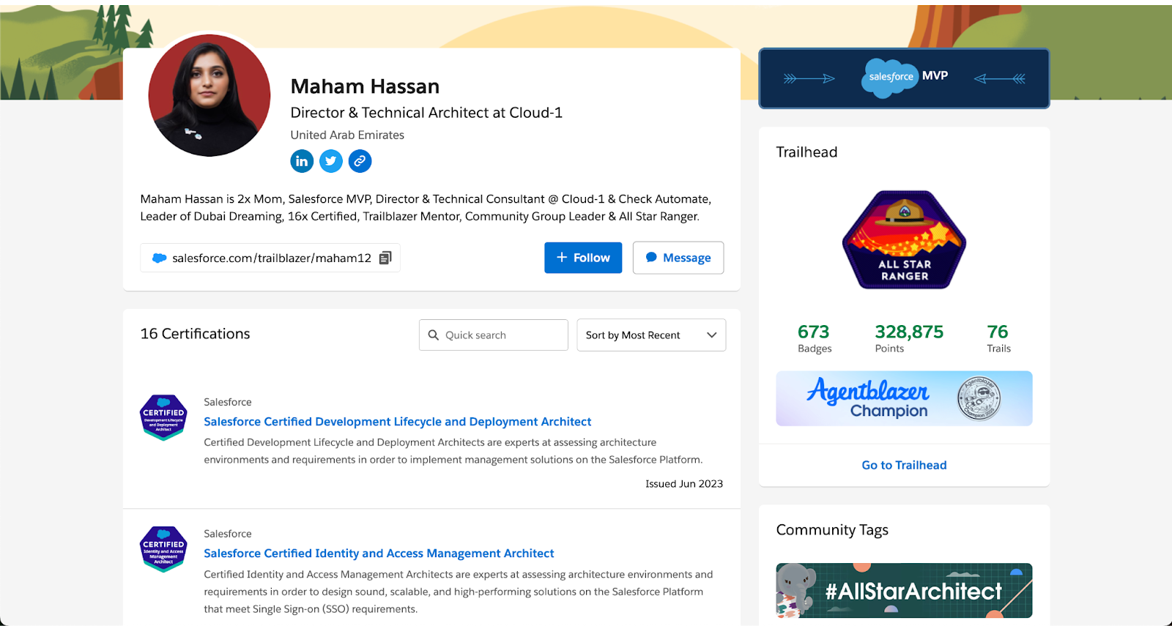The width and height of the screenshot is (1172, 626).
Task: Click the Development Lifecycle certification badge
Action: coord(163,418)
